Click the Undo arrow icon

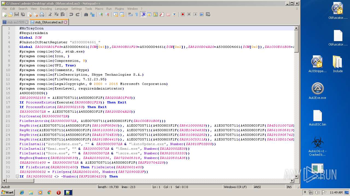tap(71, 14)
